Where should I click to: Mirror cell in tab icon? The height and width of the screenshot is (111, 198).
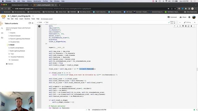click(188, 26)
